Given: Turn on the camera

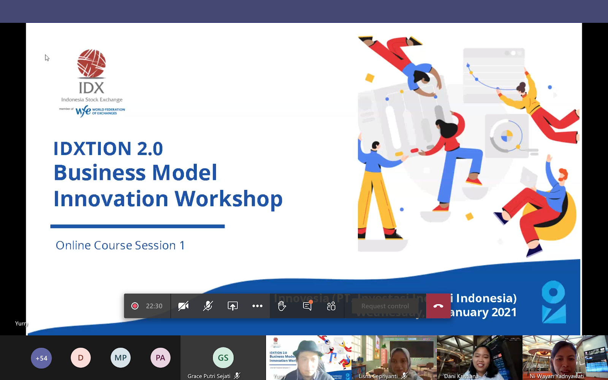Looking at the screenshot, I should [184, 306].
